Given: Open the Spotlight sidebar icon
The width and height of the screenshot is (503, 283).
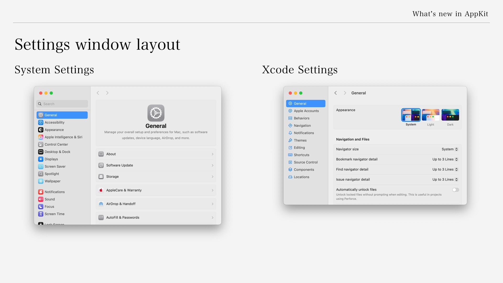Looking at the screenshot, I should 41,174.
